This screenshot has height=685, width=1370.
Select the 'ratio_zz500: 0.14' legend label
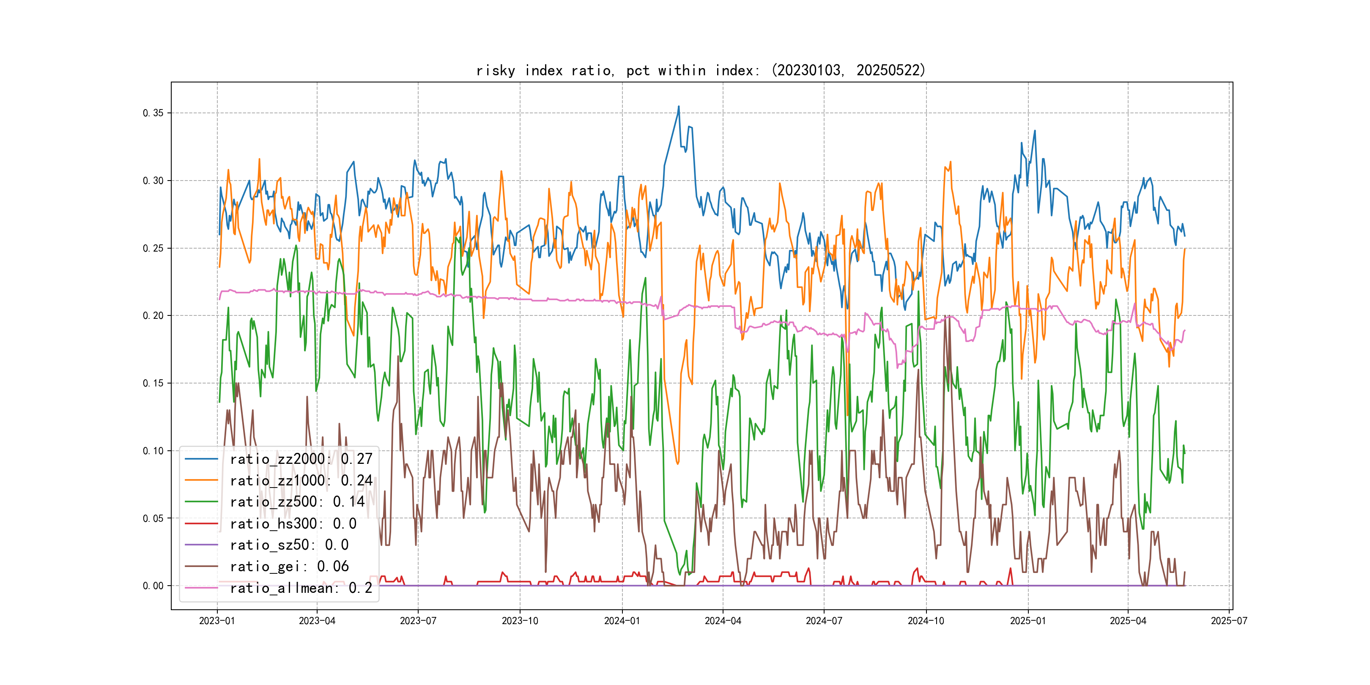297,501
